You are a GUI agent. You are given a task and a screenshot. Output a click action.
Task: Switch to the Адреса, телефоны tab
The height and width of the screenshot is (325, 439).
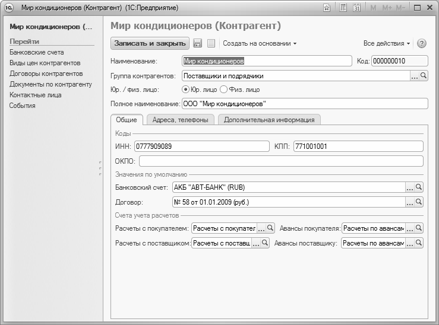coord(180,120)
